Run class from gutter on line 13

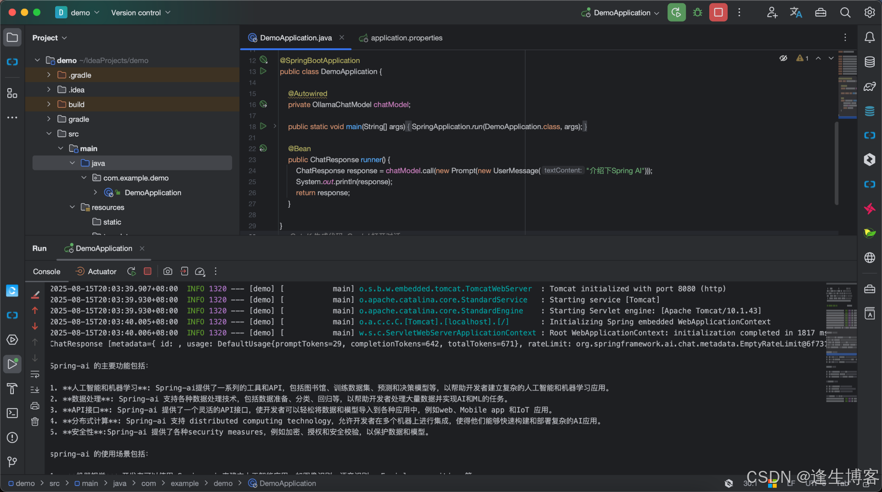pos(263,71)
